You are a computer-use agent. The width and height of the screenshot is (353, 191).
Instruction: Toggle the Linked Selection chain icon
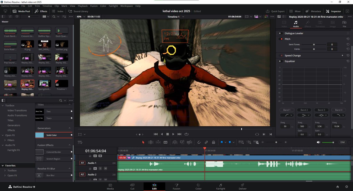206,142
